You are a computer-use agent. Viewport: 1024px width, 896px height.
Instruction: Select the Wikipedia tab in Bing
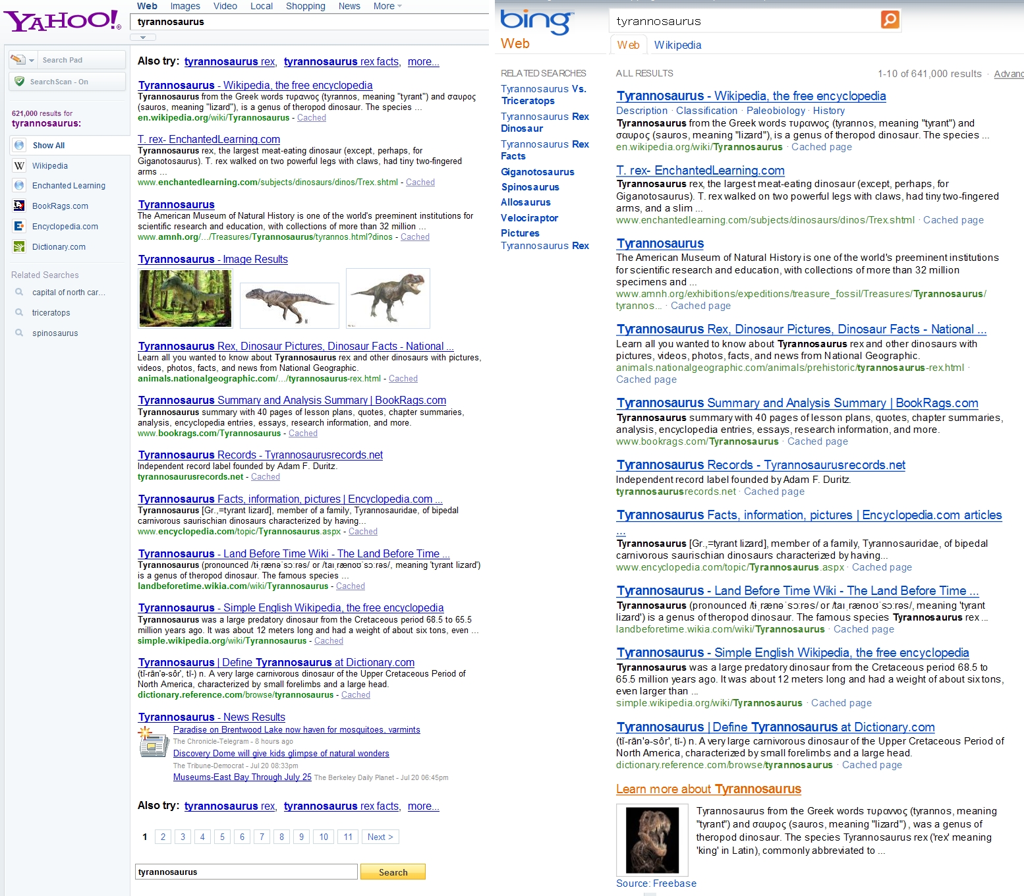tap(677, 45)
